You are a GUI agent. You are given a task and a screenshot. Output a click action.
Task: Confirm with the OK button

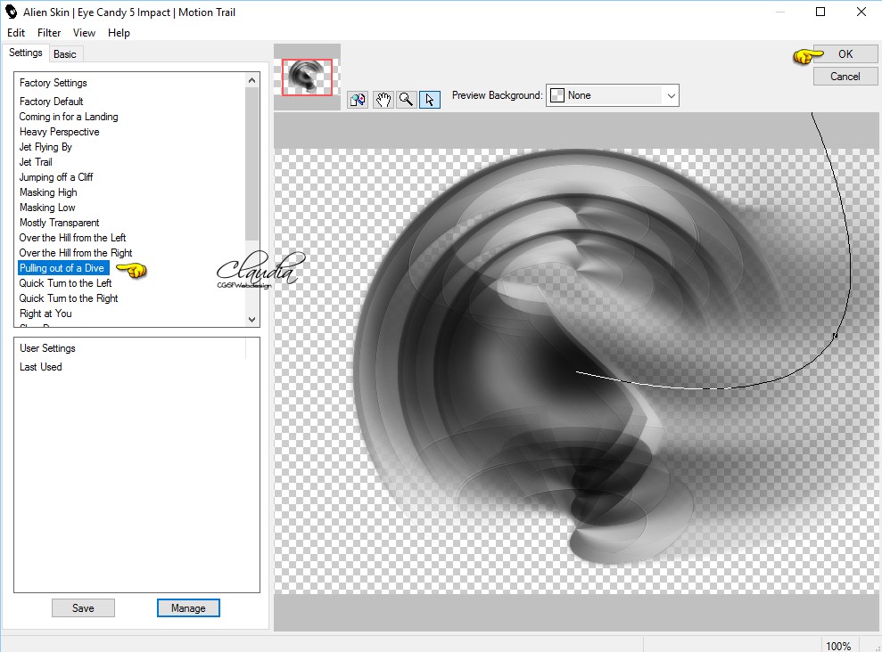pyautogui.click(x=845, y=54)
